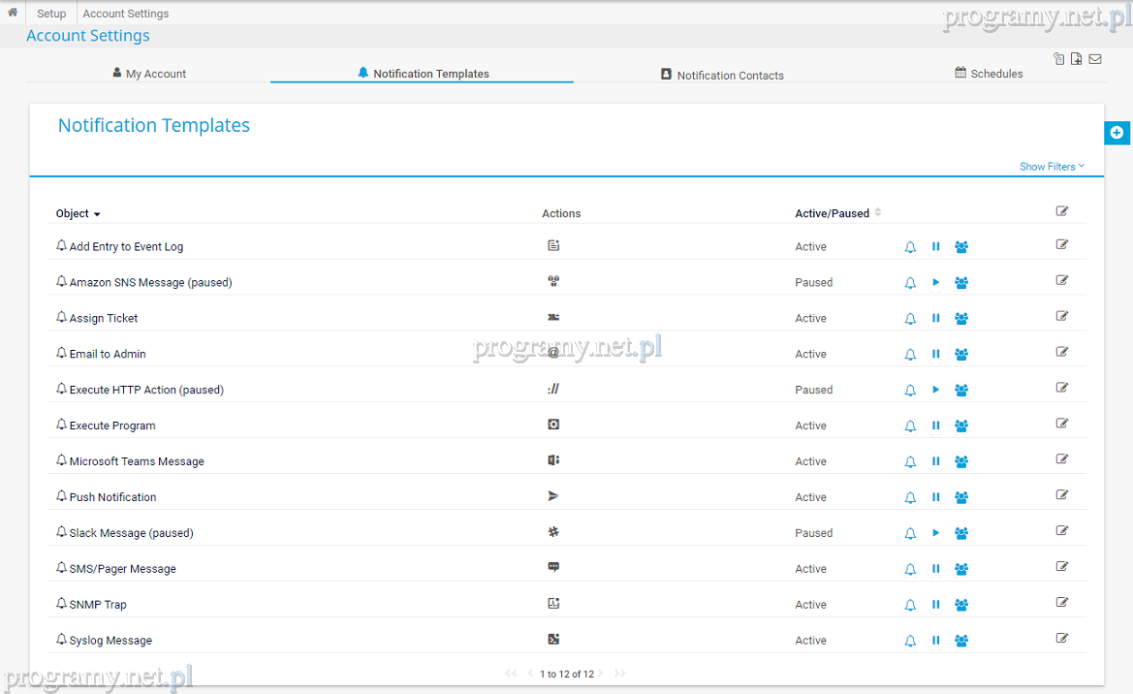Click the users icon in Push Notification row
The height and width of the screenshot is (694, 1133).
click(961, 498)
